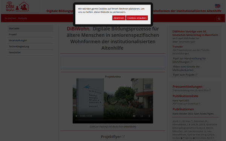Viewport: 226px width, 141px height.
Task: Open the search magnifier icon
Action: tap(218, 18)
